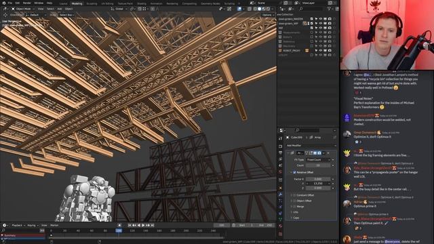Click the Factor Z value slider

tap(318, 188)
